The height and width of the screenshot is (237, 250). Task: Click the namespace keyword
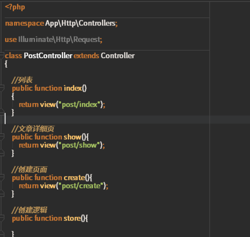[24, 24]
